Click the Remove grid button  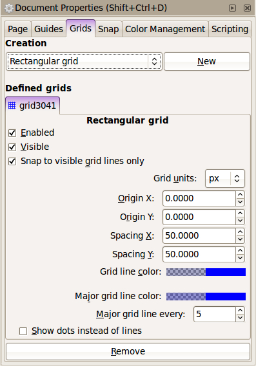point(128,351)
